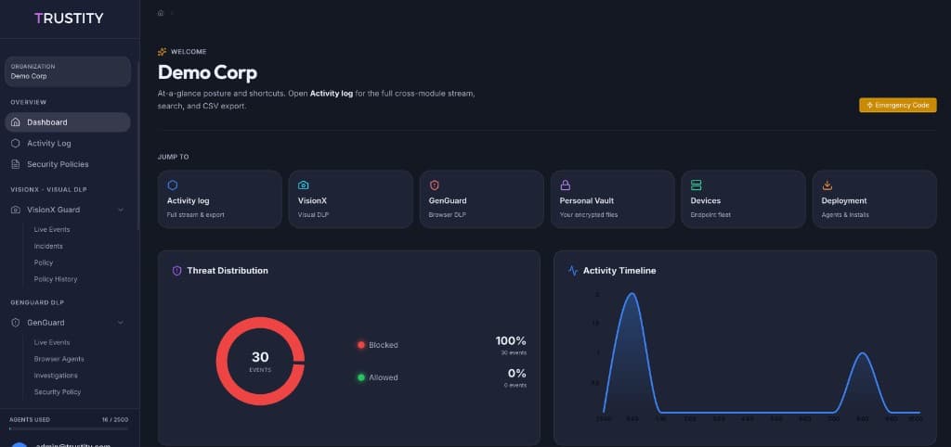Open Live Events under VisionX Guard
Screen dimensions: 951x447
[x=52, y=230]
